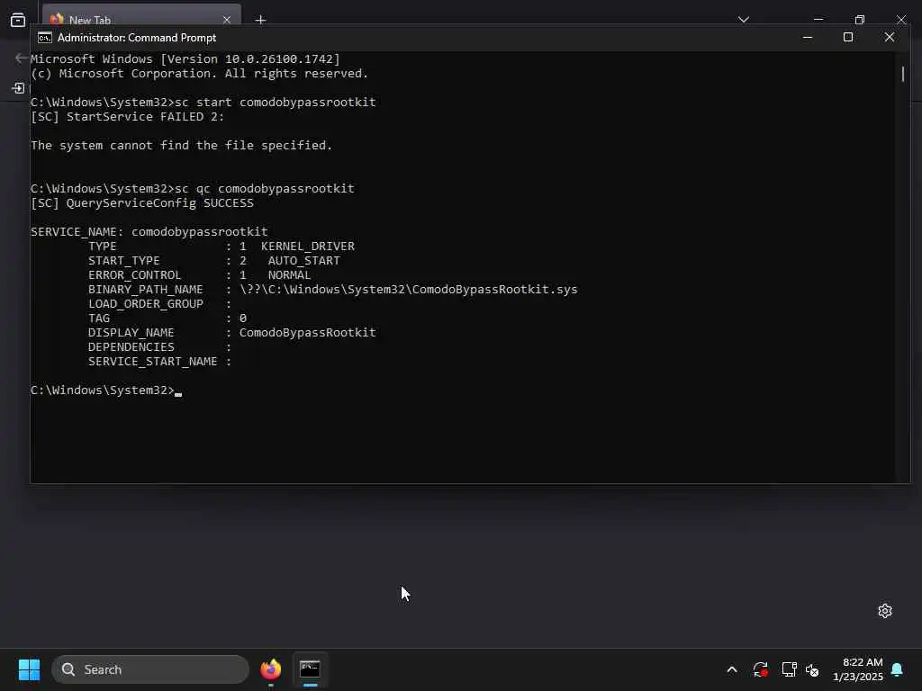Show hidden system tray icons
This screenshot has width=922, height=691.
tap(731, 669)
